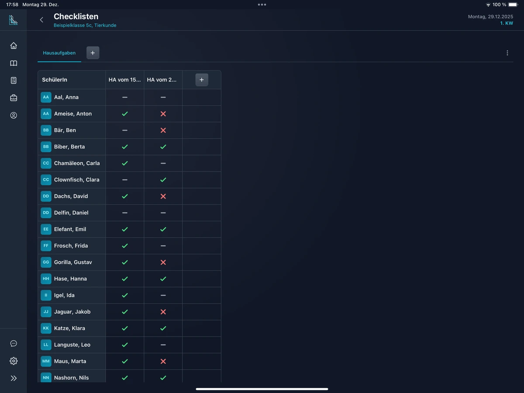
Task: Open the 'HA vom 15...' column header
Action: [125, 80]
